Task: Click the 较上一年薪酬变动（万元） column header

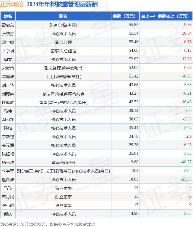Action: [x=166, y=16]
